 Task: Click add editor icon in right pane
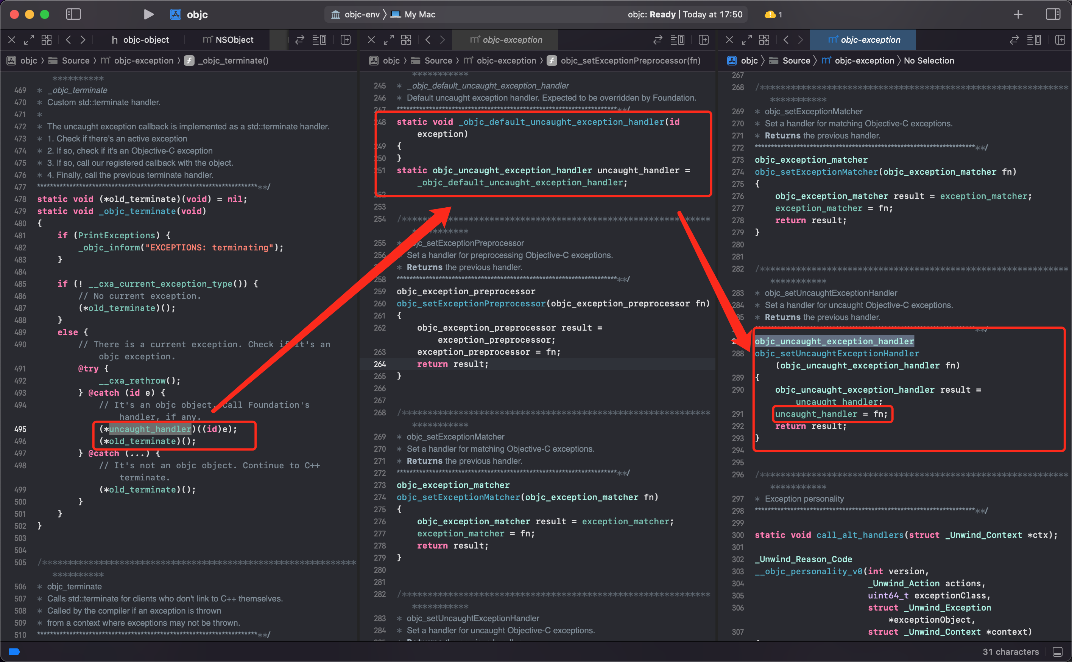pyautogui.click(x=1060, y=40)
